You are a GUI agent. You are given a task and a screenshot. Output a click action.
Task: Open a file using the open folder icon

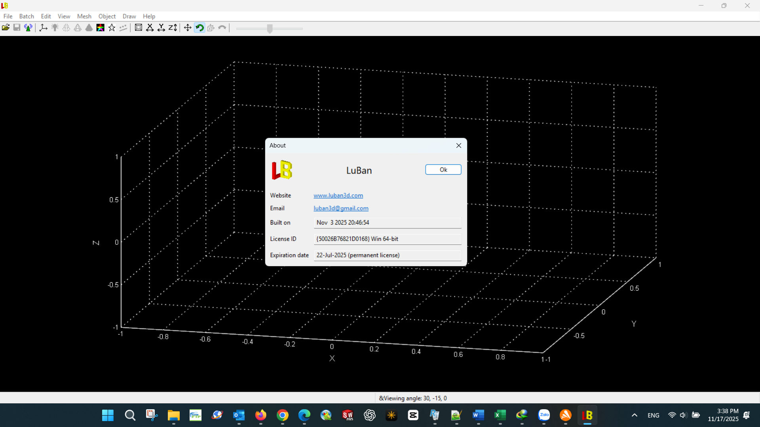click(x=6, y=28)
